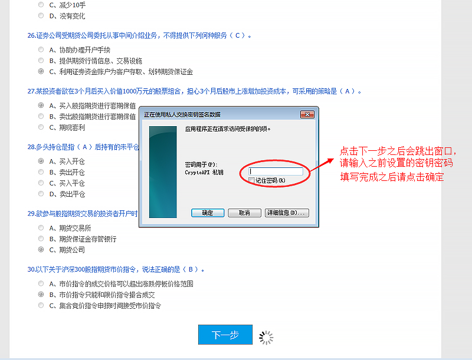Image resolution: width=472 pixels, height=360 pixels.
Task: Click the CryptoAPI 私钥 label
Action: (x=204, y=173)
